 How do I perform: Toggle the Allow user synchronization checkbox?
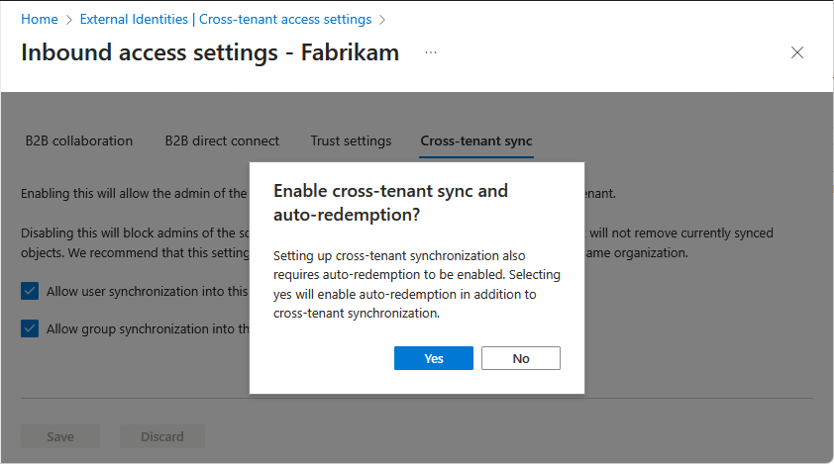(x=30, y=291)
